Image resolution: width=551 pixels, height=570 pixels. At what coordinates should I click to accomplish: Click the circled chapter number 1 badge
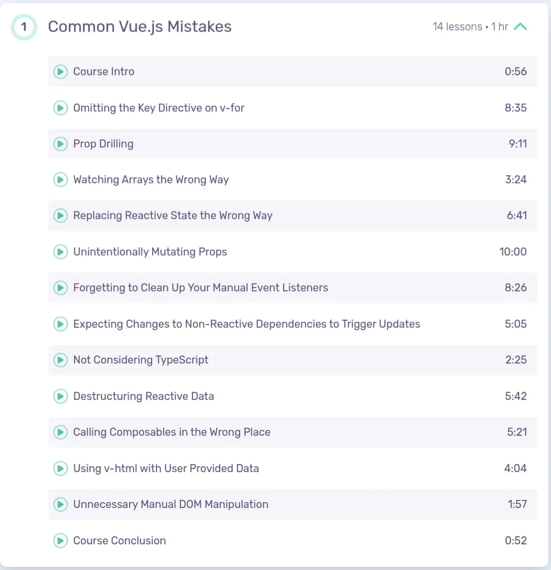coord(24,27)
